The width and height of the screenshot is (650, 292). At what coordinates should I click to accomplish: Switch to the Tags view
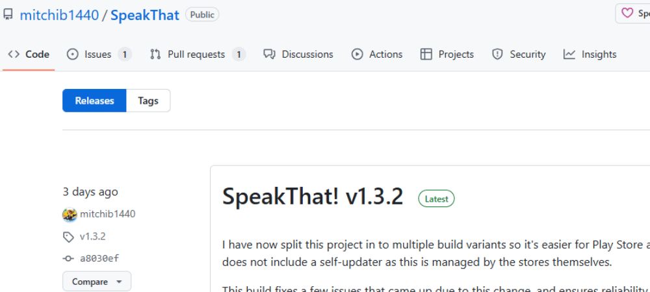(x=148, y=101)
